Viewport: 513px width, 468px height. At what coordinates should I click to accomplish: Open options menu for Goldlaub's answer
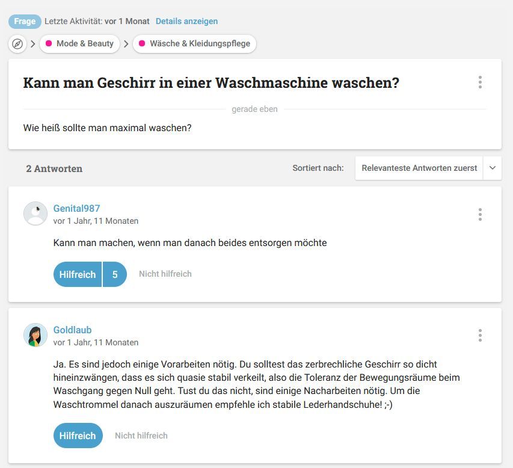pyautogui.click(x=479, y=335)
